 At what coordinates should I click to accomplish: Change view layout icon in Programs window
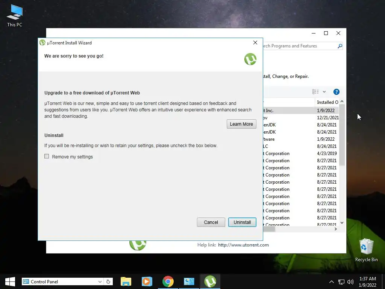click(315, 92)
